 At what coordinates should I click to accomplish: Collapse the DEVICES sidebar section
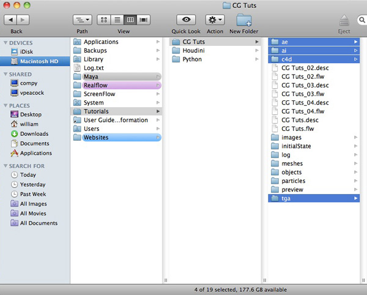click(6, 43)
